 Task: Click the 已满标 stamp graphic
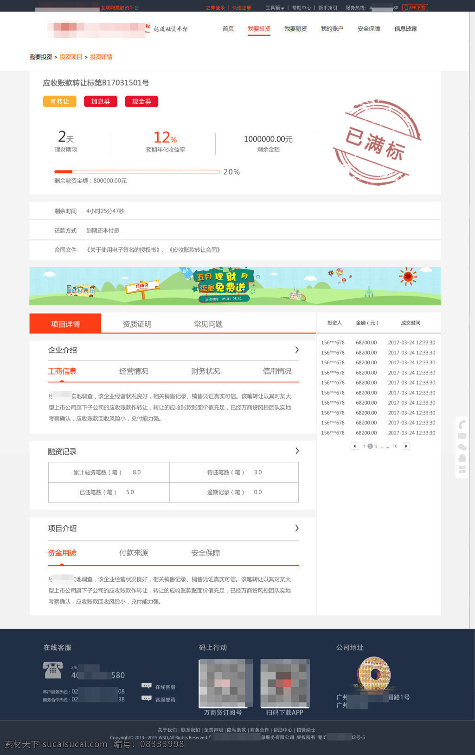377,143
